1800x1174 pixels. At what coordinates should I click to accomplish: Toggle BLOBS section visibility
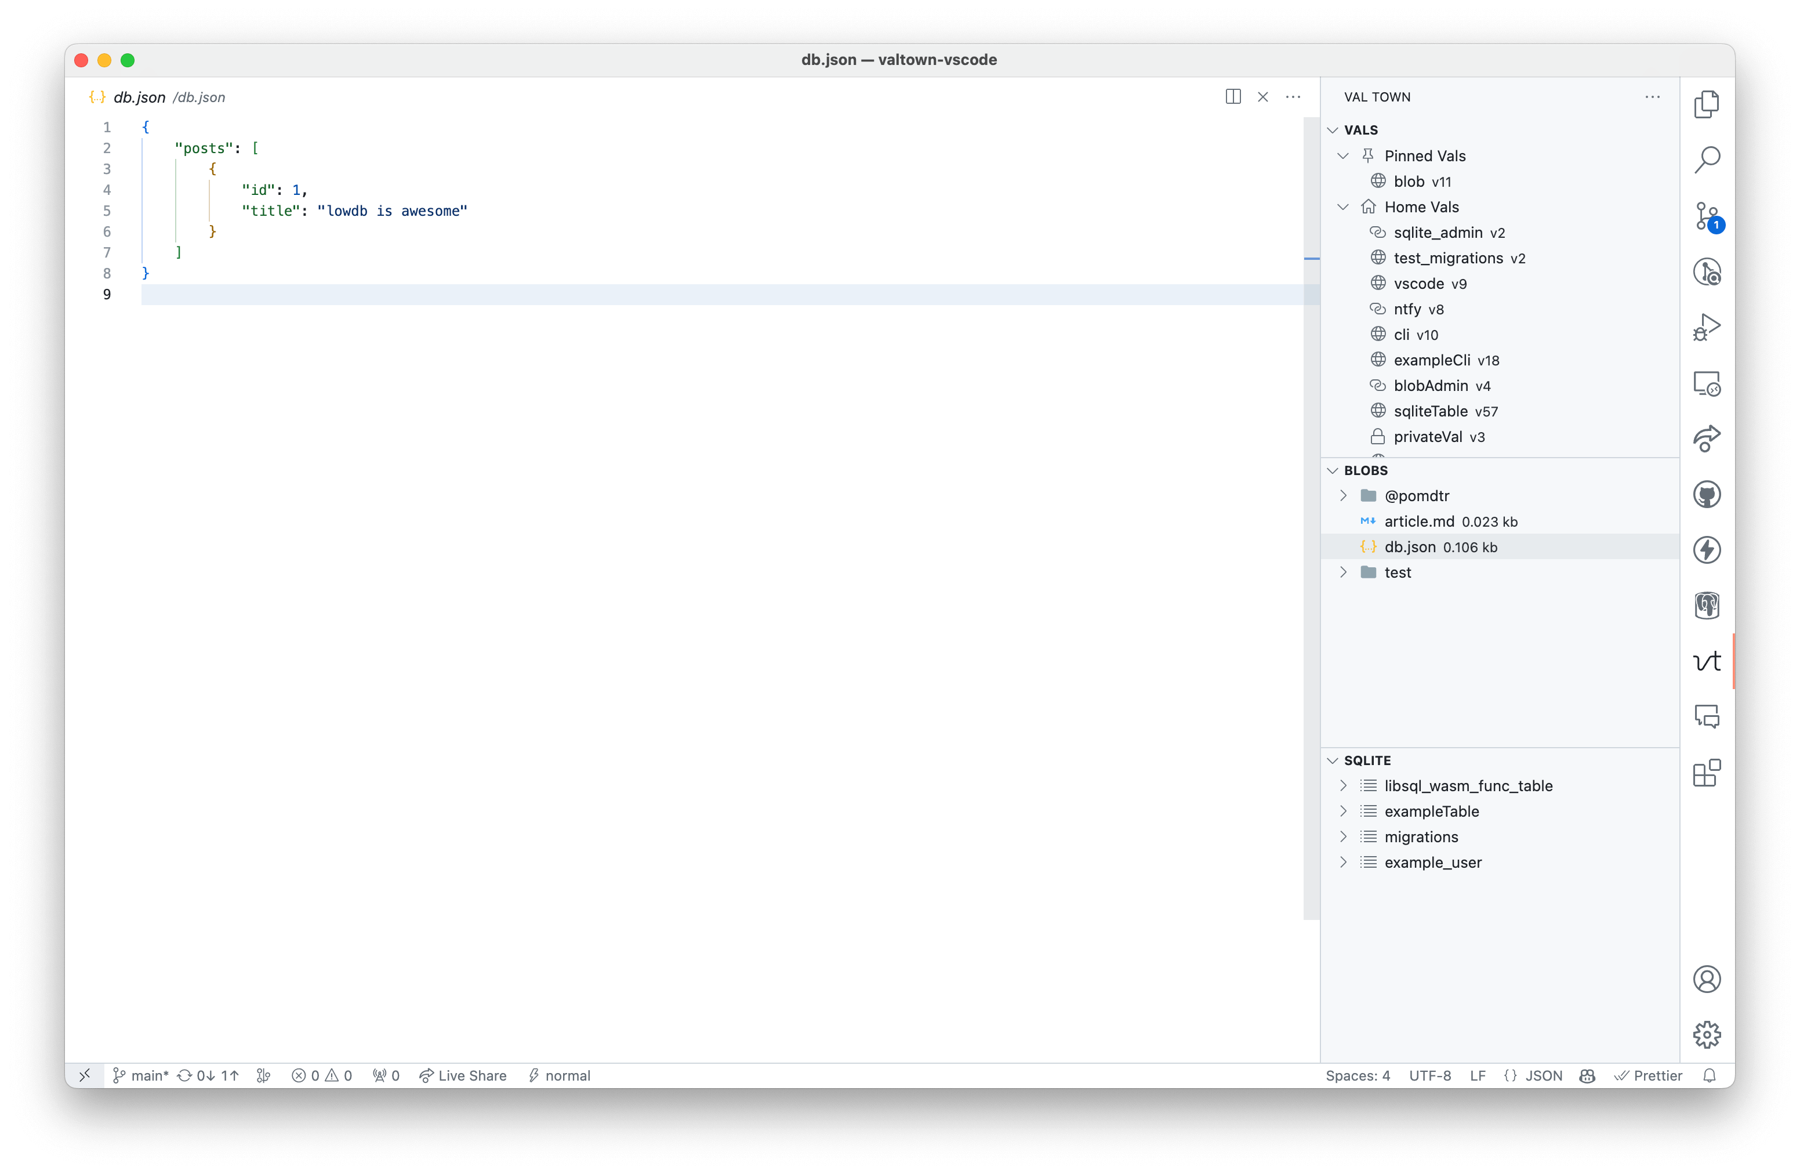point(1336,470)
